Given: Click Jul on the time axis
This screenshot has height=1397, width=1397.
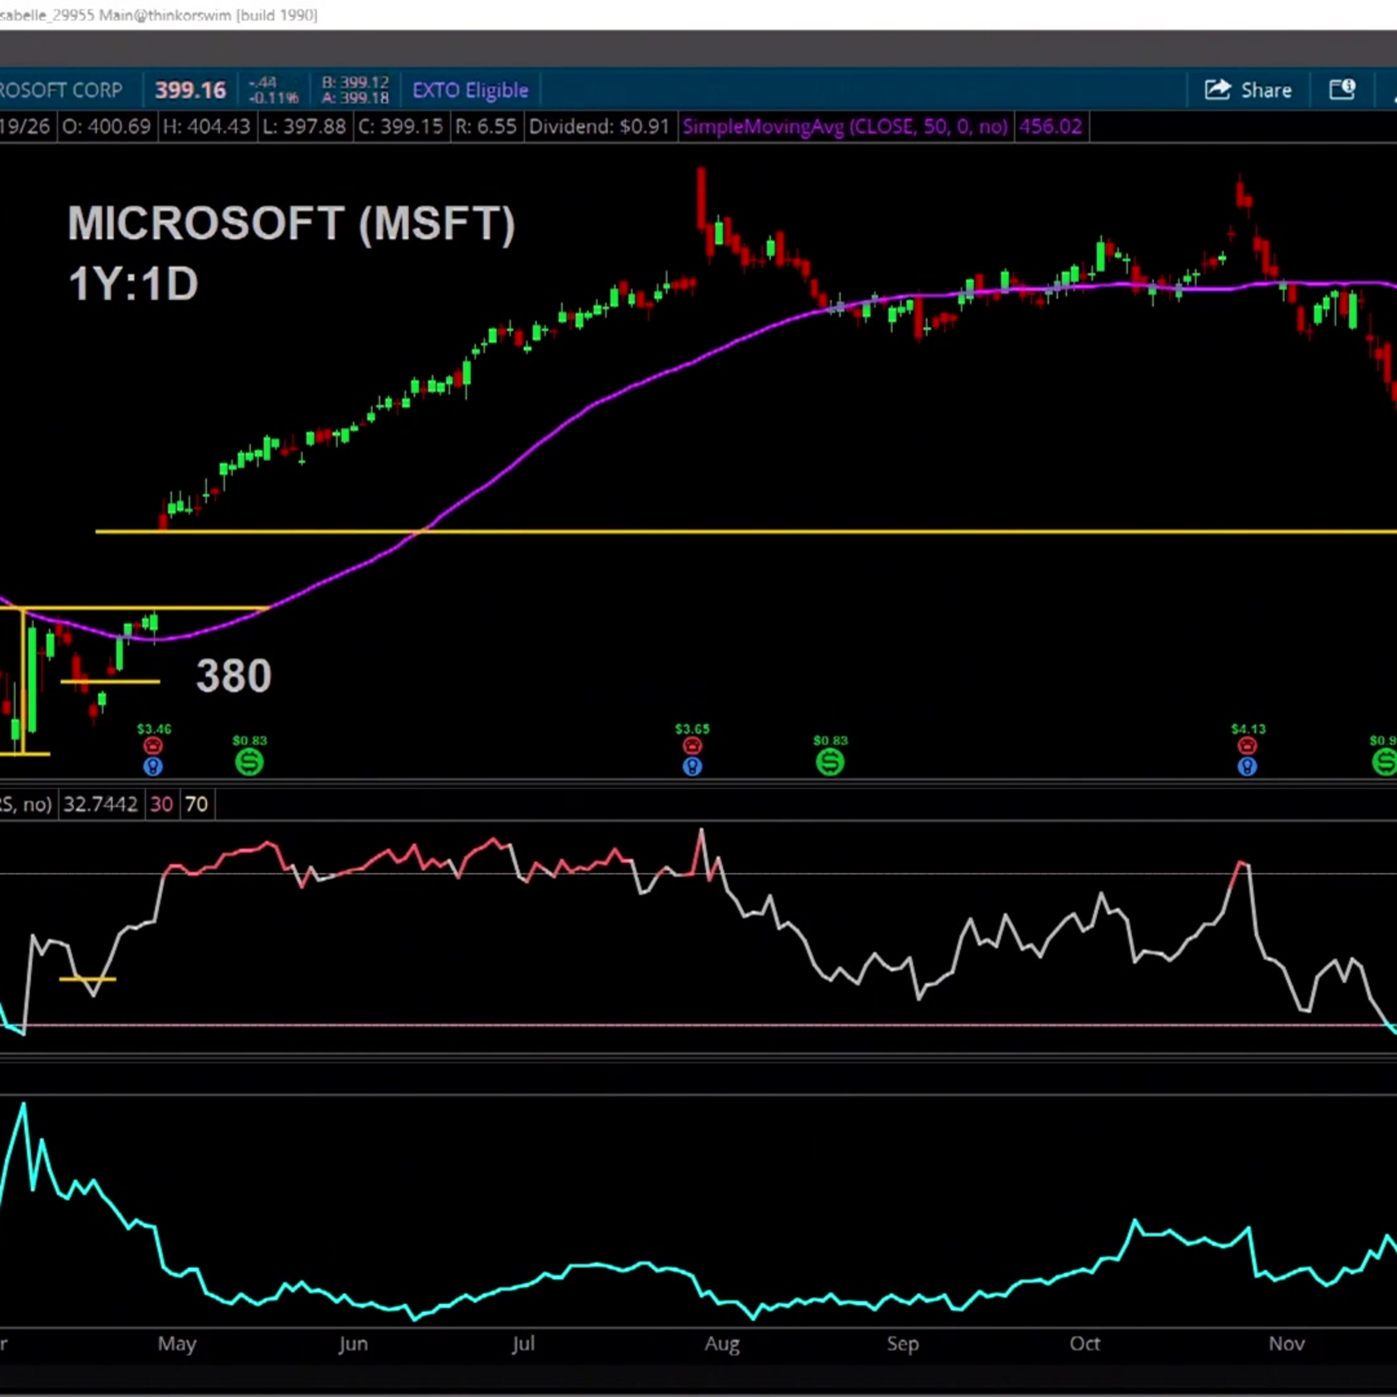Looking at the screenshot, I should click(x=523, y=1344).
